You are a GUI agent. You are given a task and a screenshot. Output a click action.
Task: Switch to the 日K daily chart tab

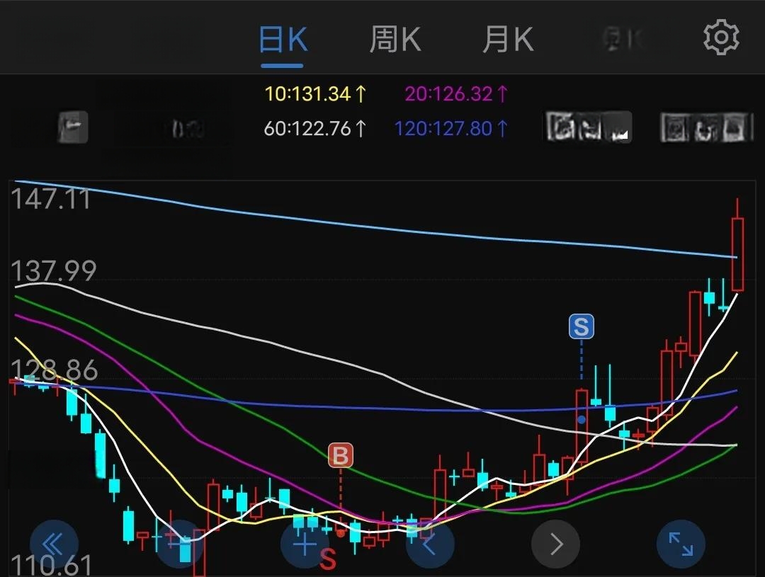[283, 40]
